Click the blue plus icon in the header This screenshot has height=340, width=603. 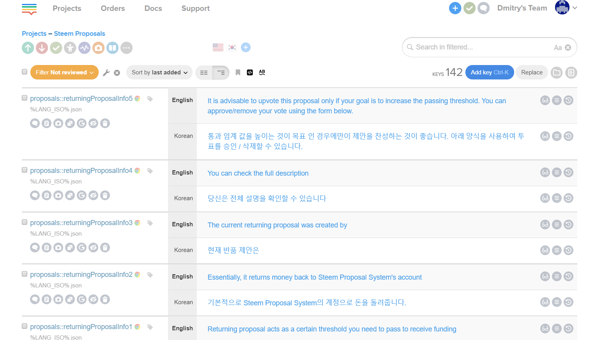(455, 8)
